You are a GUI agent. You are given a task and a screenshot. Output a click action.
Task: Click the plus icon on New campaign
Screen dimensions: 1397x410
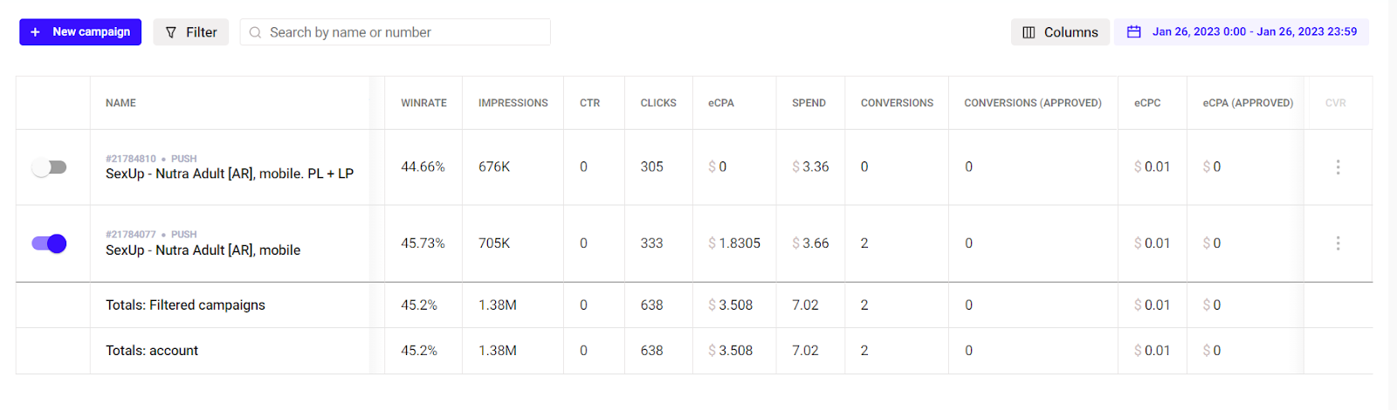36,32
